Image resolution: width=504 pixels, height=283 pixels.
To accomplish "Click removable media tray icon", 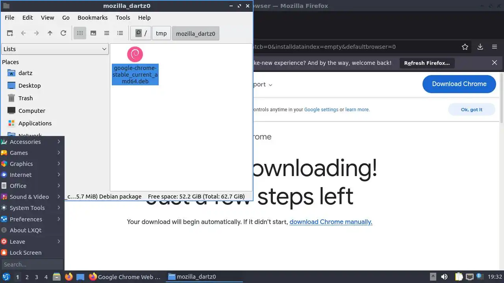I will (x=433, y=277).
